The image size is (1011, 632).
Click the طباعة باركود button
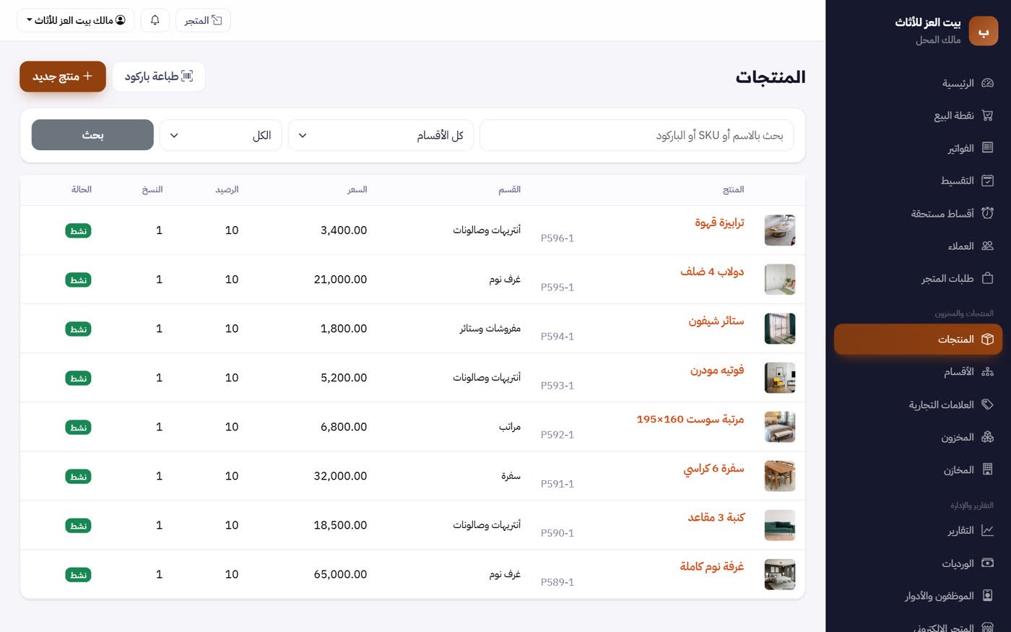tap(159, 77)
